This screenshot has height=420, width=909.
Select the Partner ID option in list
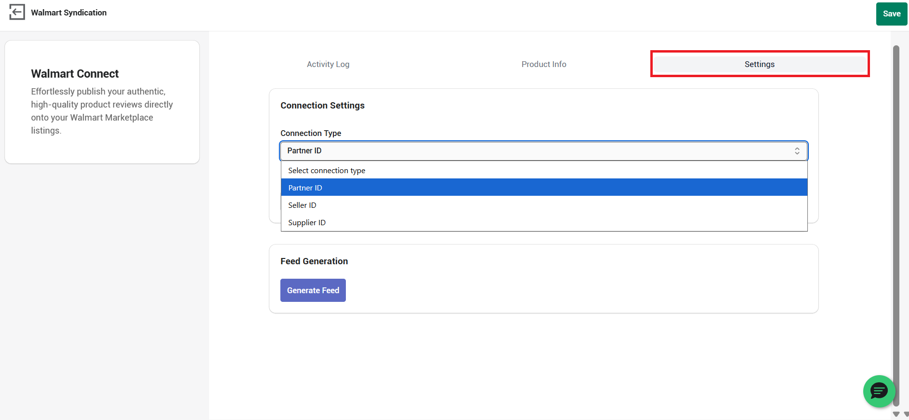click(x=544, y=188)
